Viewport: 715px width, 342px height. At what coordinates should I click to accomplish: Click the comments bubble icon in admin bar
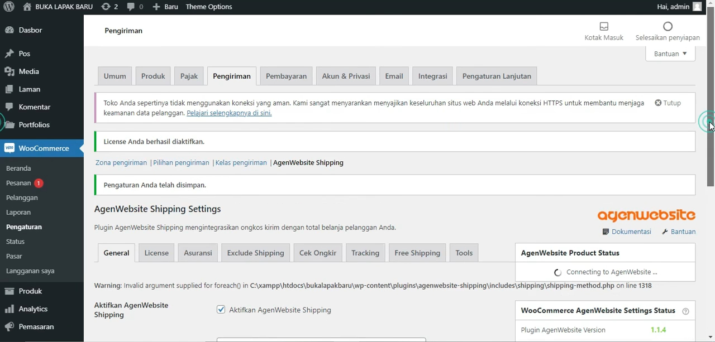click(x=132, y=6)
